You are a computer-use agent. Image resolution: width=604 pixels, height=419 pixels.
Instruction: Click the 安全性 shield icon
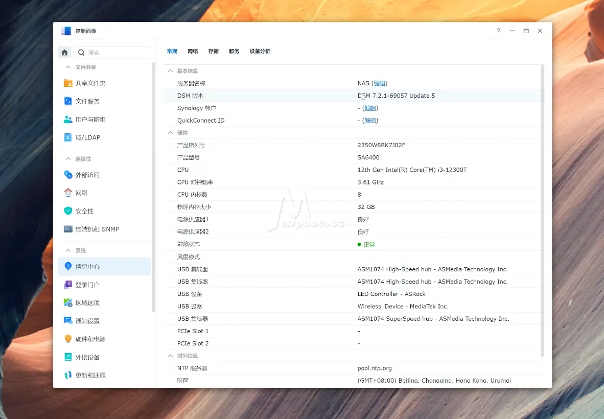pyautogui.click(x=68, y=211)
